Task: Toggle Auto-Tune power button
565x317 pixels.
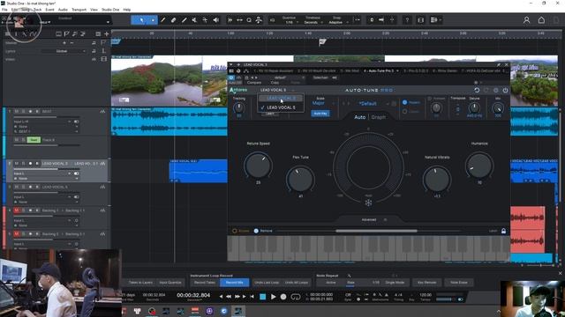Action: click(505, 90)
